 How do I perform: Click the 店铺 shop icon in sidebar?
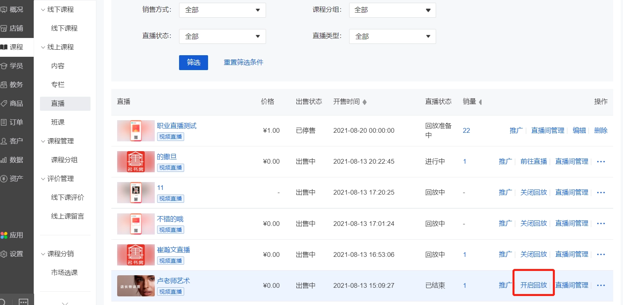pos(4,28)
